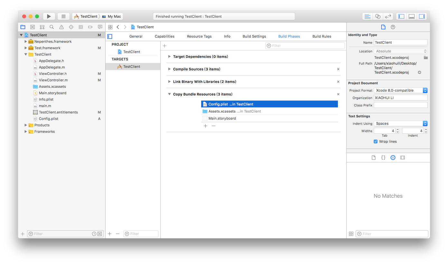
Task: Show the Quick Help inspector
Action: tap(393, 27)
